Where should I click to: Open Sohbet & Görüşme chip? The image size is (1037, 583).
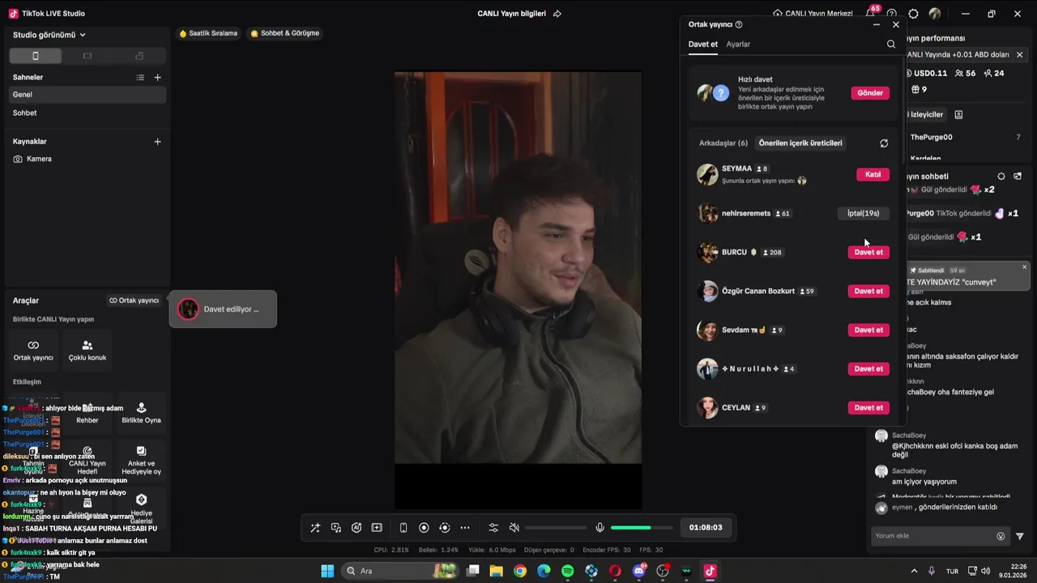tap(285, 34)
